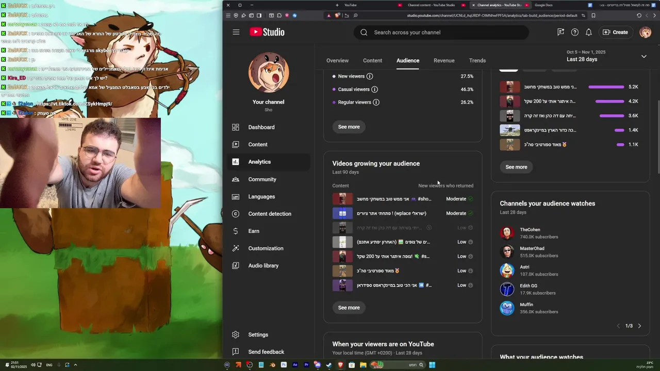Screen dimensions: 660x371
Task: Open the Edith GG channel entry
Action: [529, 289]
